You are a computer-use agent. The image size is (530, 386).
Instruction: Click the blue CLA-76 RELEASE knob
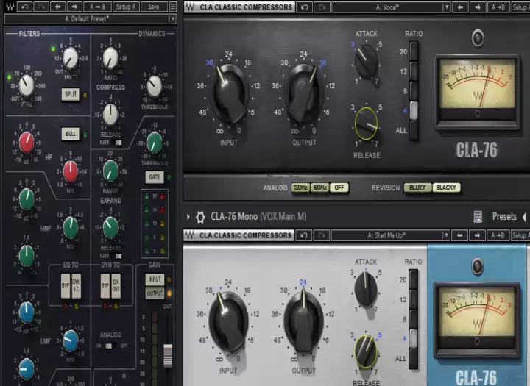(x=366, y=351)
